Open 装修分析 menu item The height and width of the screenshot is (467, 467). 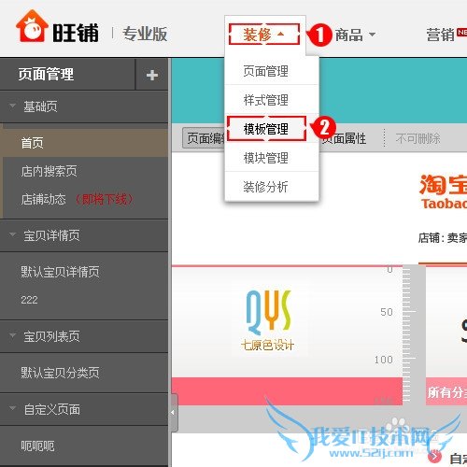click(266, 187)
